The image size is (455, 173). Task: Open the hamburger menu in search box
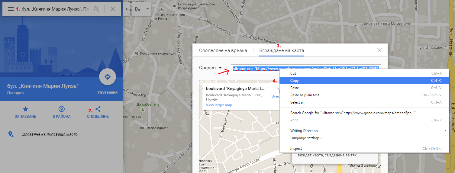[x=11, y=9]
